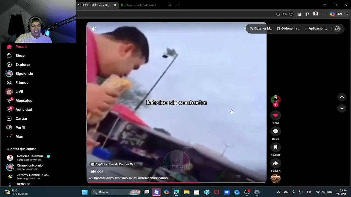351x197 pixels.
Task: Open the Windows Start menu
Action: tap(85, 192)
